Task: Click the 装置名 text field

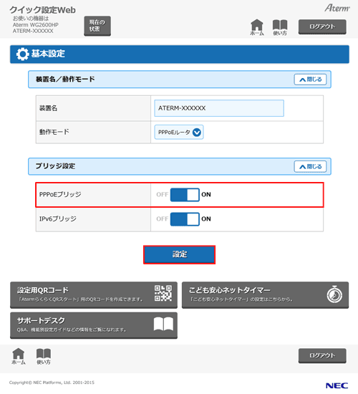Action: point(219,108)
